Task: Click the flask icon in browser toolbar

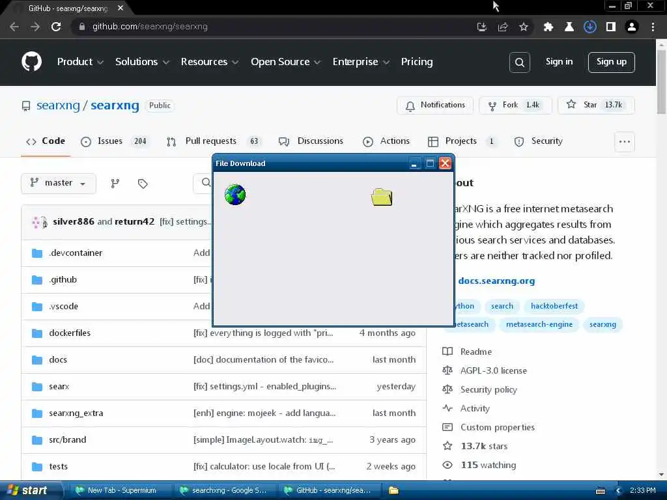Action: click(569, 27)
